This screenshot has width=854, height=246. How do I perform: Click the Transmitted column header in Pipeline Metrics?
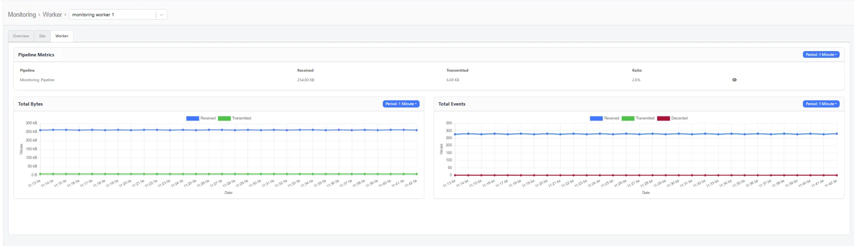457,71
